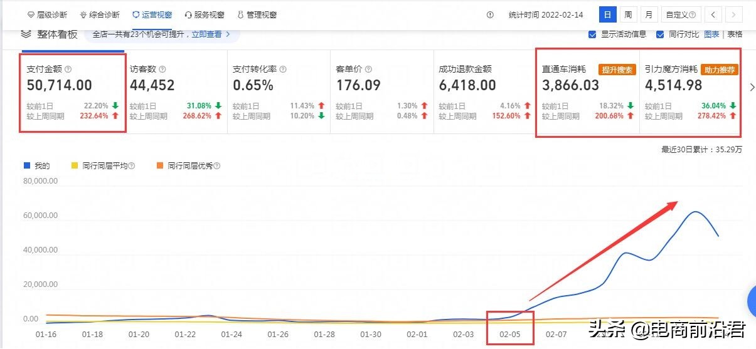The width and height of the screenshot is (756, 349).
Task: Click the help icon beside 同行同层优秀
Action: click(x=217, y=166)
